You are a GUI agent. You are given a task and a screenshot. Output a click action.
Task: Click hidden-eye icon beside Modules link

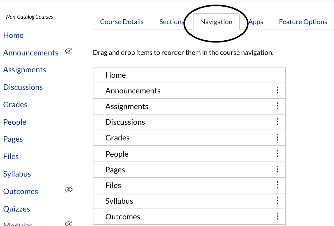coord(69,223)
